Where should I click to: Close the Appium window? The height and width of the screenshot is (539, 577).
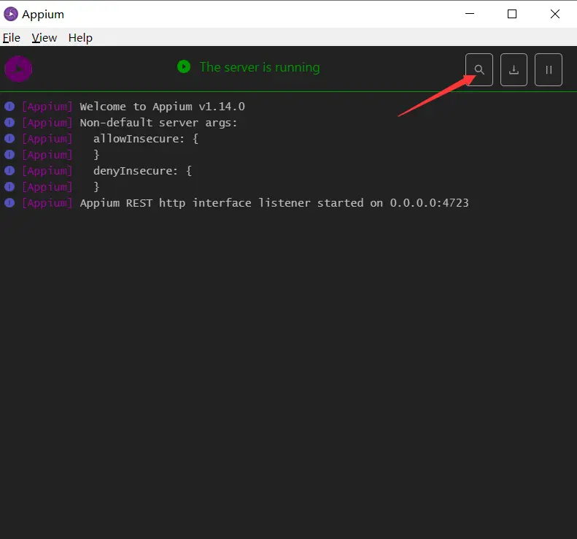click(x=555, y=14)
